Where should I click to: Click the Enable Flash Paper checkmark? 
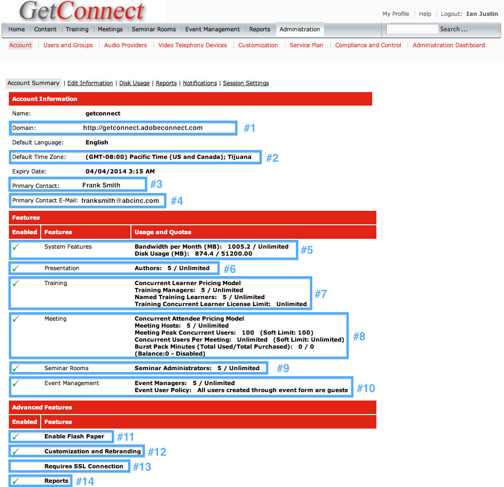point(16,436)
